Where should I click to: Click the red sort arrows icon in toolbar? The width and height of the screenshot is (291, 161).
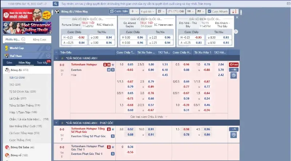[x=234, y=12]
